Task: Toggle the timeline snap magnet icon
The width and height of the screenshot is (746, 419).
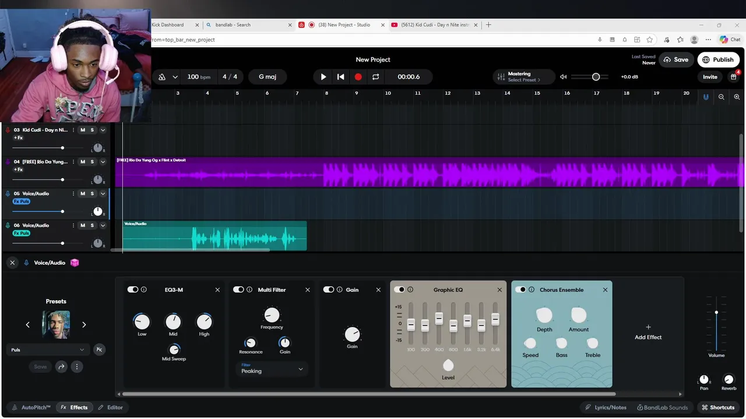Action: pyautogui.click(x=706, y=97)
